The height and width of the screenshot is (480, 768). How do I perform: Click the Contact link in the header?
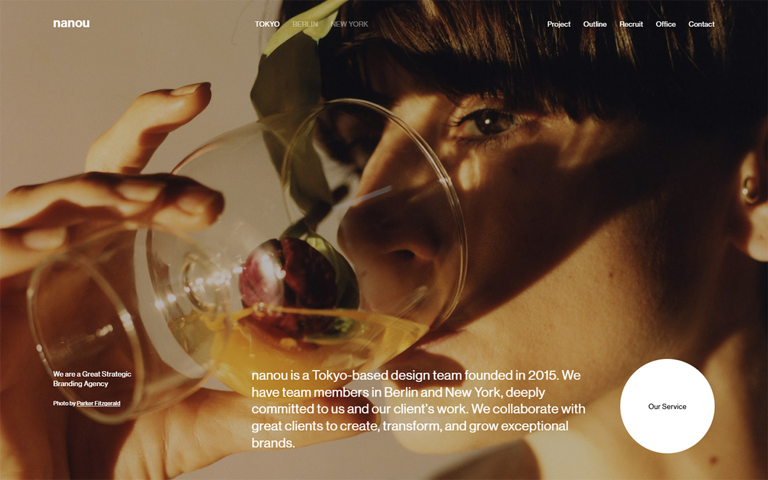coord(701,24)
